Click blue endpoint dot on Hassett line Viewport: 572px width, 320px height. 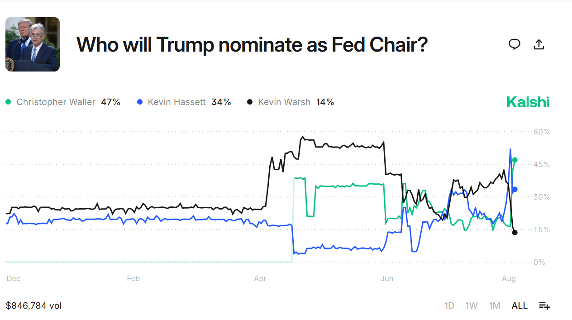tap(515, 189)
